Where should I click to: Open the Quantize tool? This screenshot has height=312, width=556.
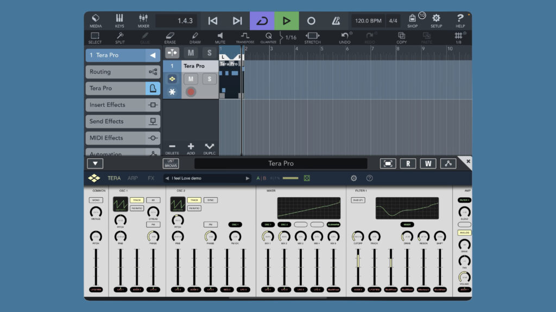point(268,38)
